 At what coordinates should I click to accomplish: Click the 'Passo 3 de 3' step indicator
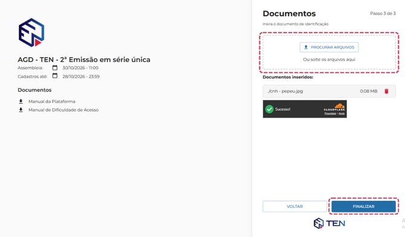383,13
